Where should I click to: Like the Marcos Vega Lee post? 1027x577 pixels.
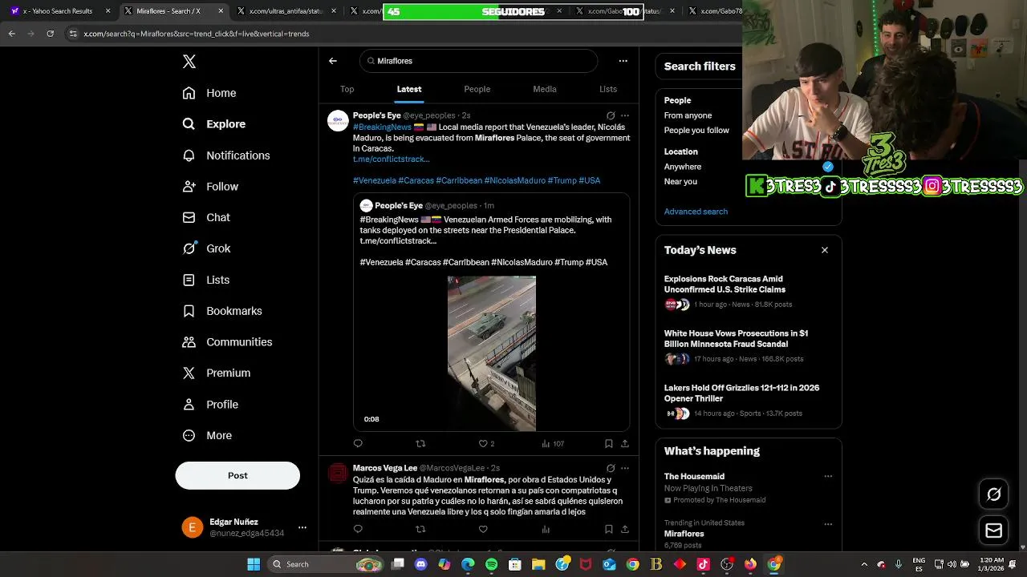point(483,529)
